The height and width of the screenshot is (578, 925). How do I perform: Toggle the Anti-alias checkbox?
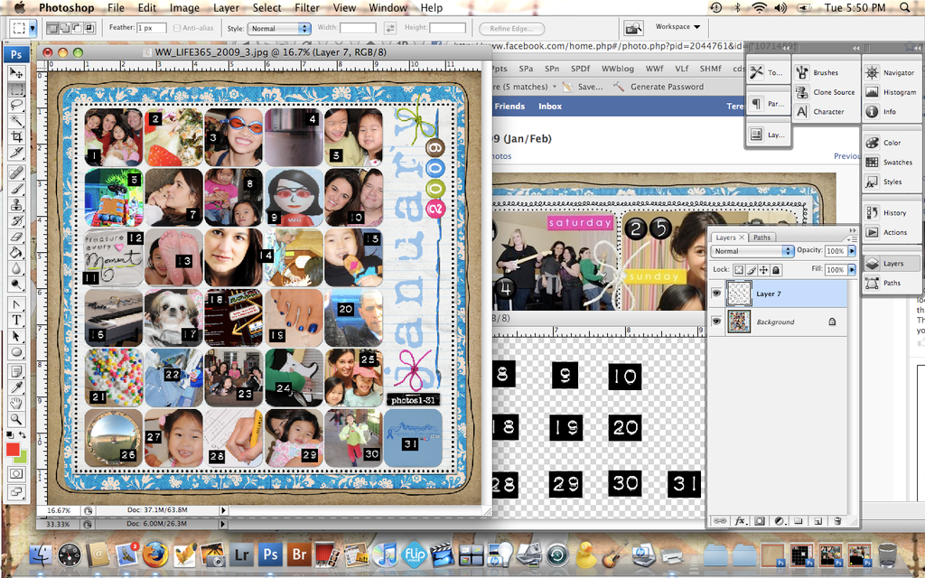pos(177,28)
